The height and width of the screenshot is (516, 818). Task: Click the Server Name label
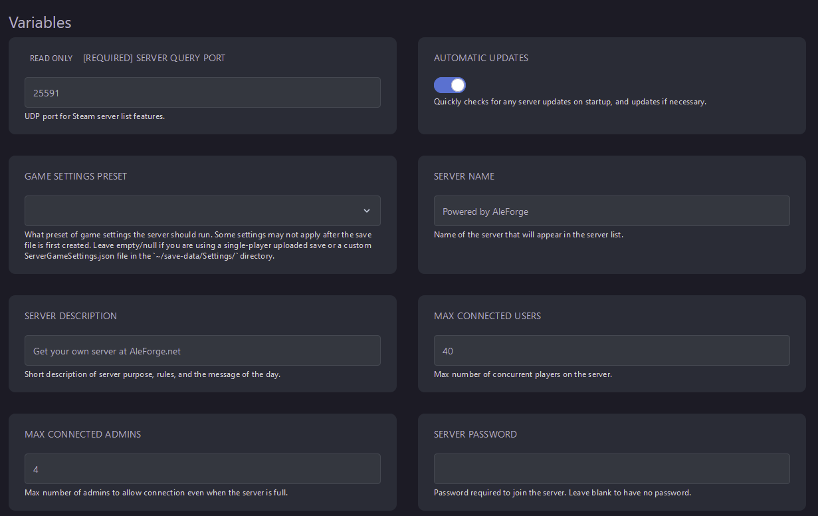point(464,176)
